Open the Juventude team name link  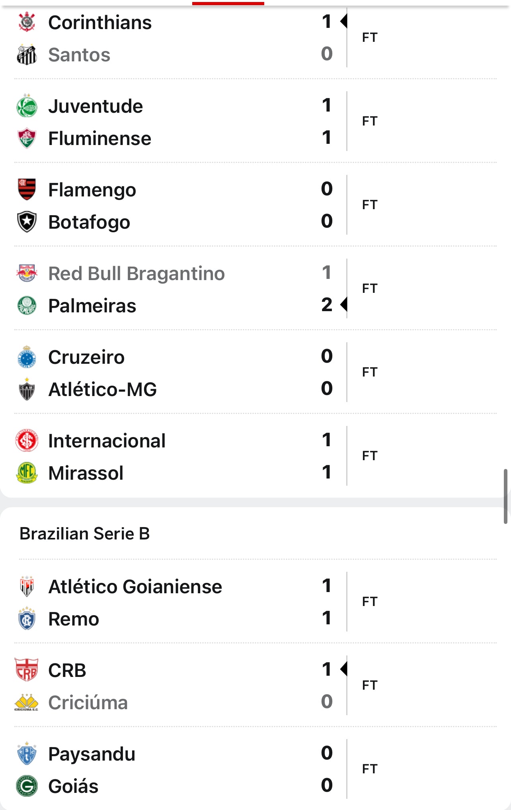point(96,106)
